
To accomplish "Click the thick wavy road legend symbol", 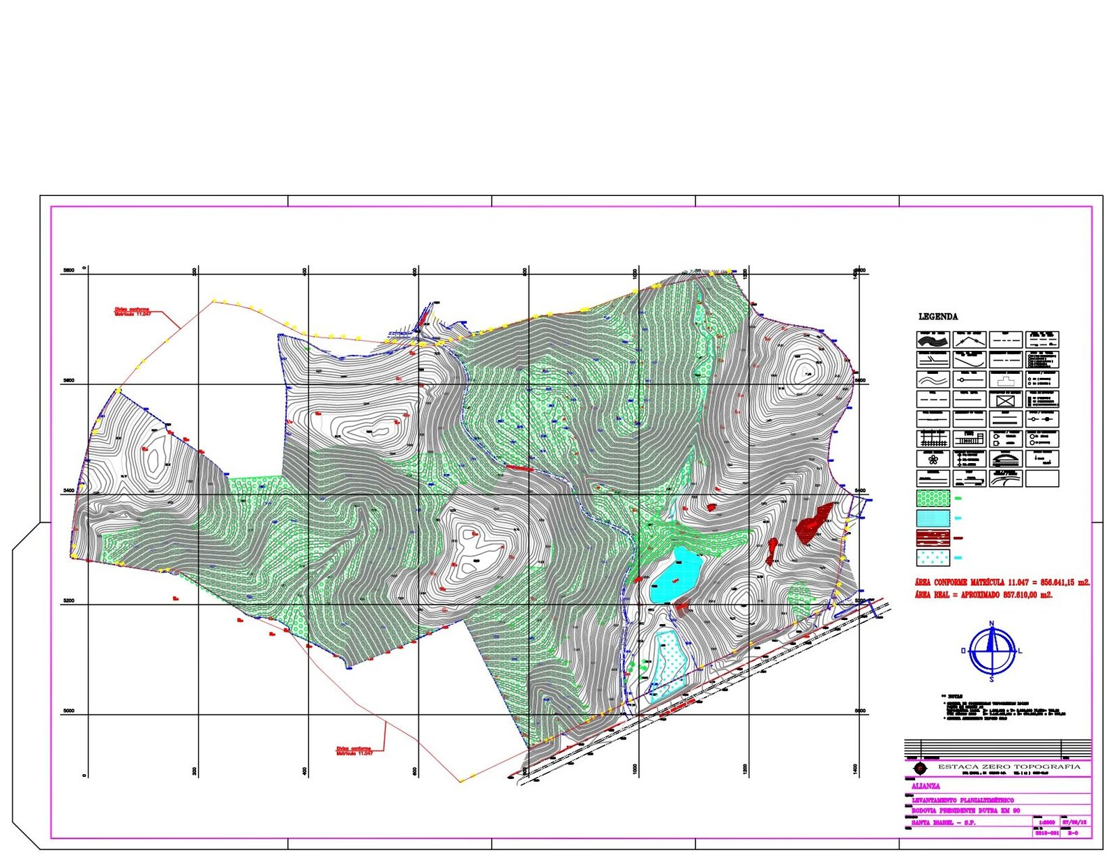I will coord(933,340).
